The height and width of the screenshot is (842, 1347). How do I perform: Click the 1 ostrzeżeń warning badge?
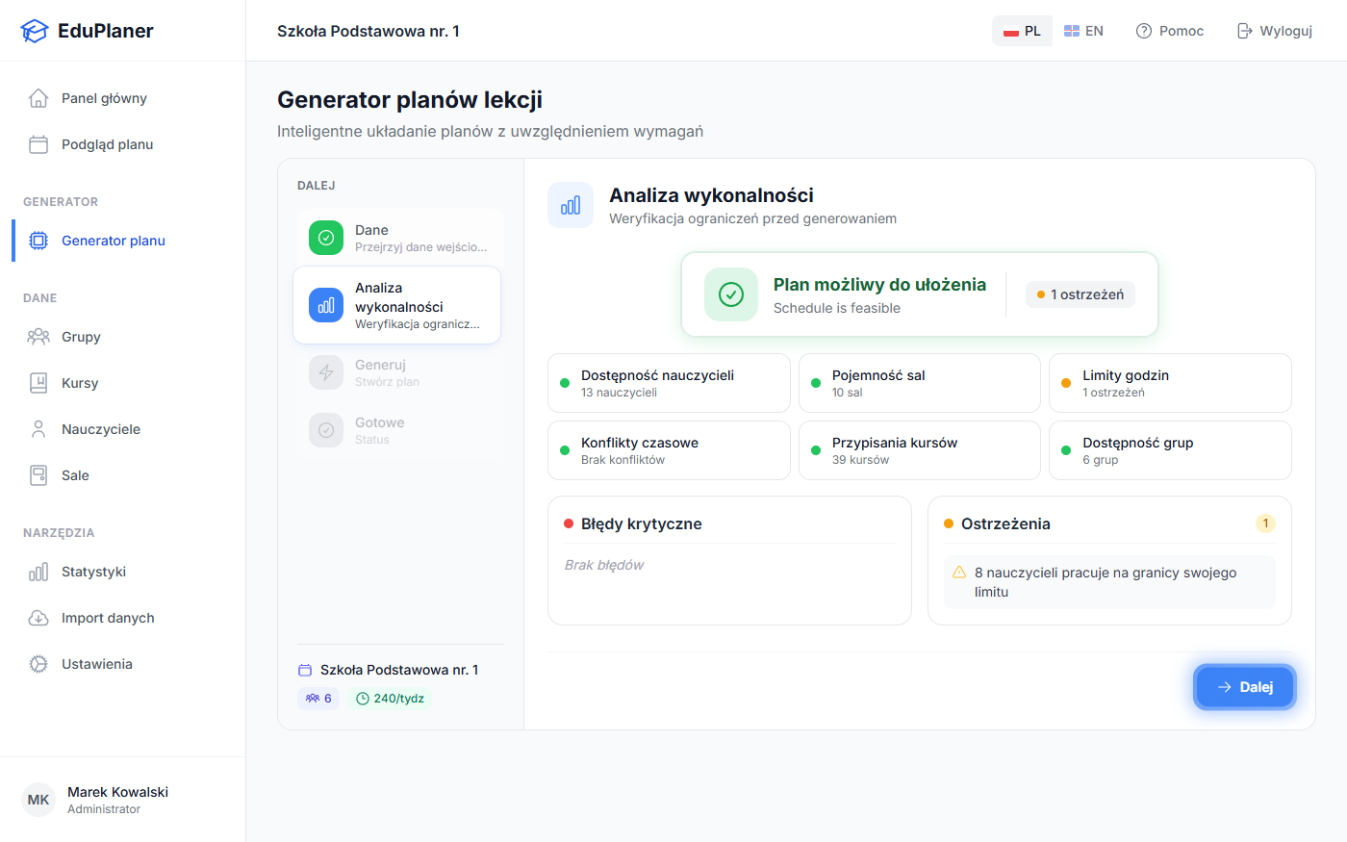click(x=1080, y=294)
